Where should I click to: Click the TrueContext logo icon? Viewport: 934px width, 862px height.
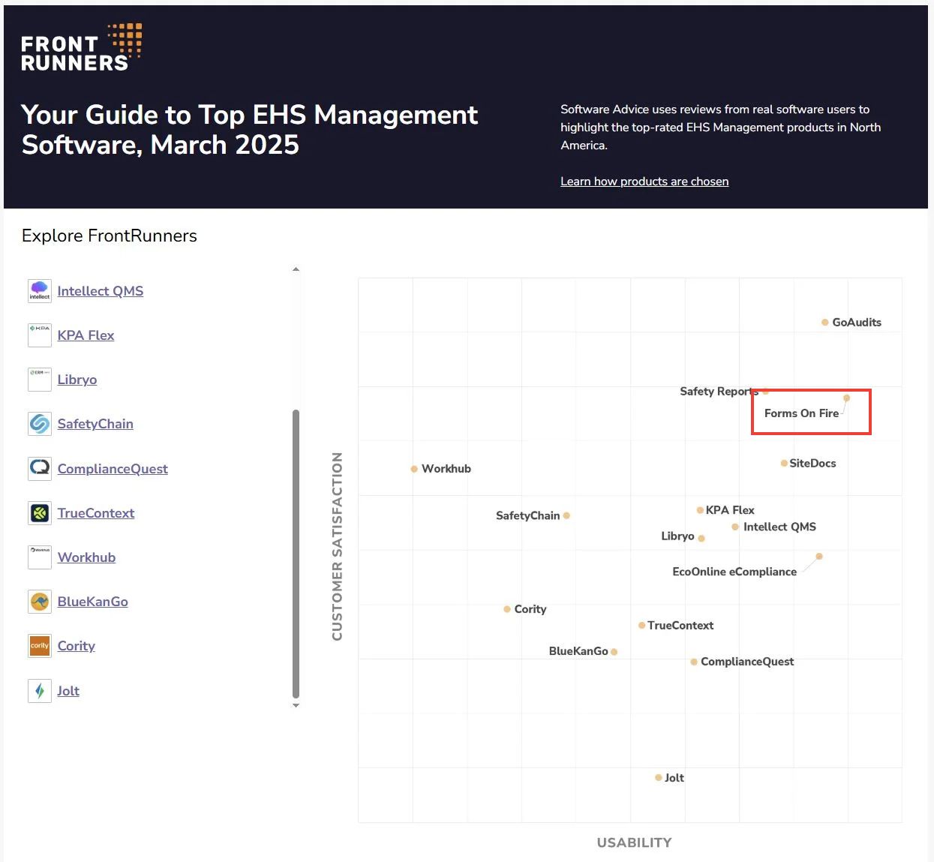pyautogui.click(x=40, y=513)
